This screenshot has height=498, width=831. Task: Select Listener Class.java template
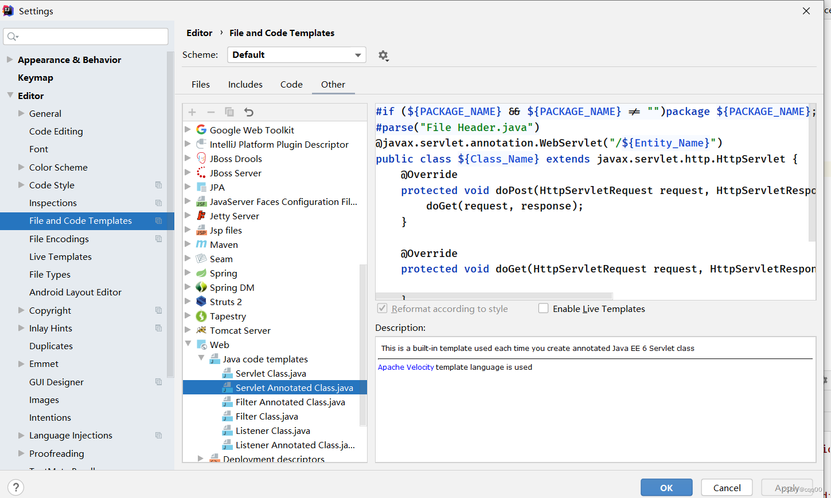(x=272, y=430)
